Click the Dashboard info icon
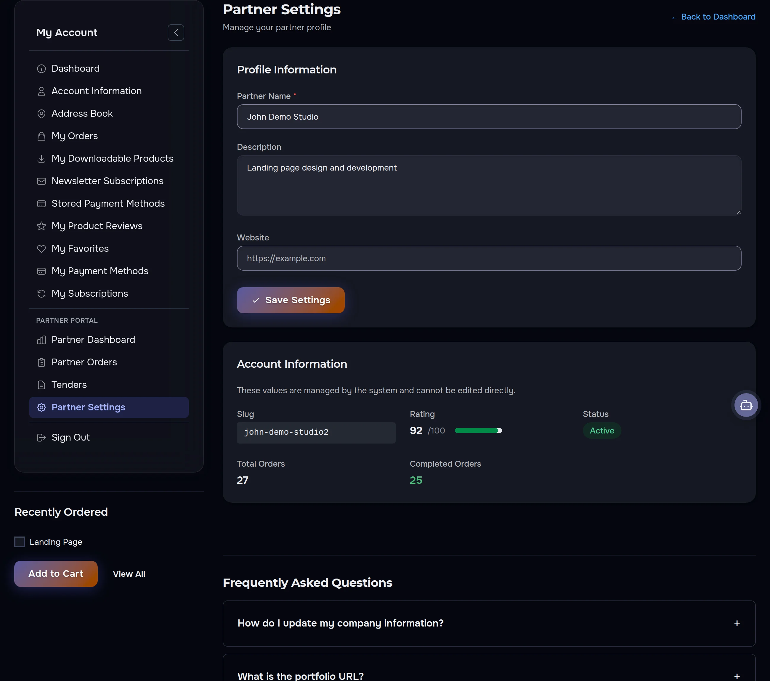Image resolution: width=770 pixels, height=681 pixels. point(41,69)
